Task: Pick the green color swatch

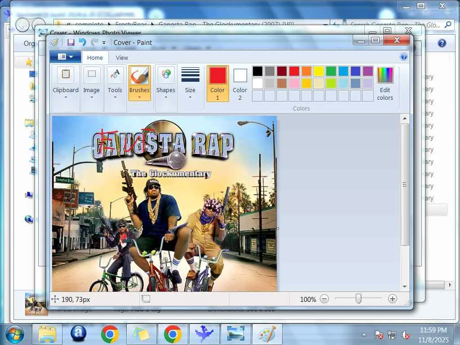Action: pyautogui.click(x=331, y=71)
